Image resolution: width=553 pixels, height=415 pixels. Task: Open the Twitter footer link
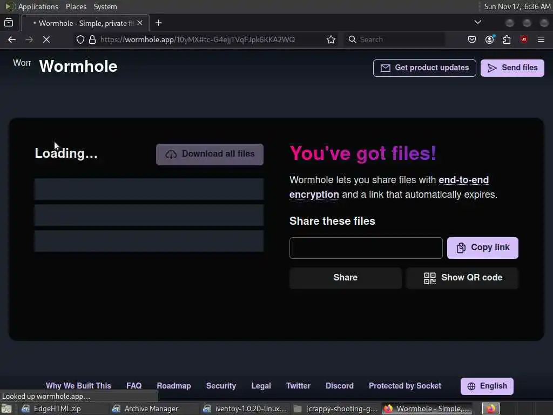[x=298, y=386]
